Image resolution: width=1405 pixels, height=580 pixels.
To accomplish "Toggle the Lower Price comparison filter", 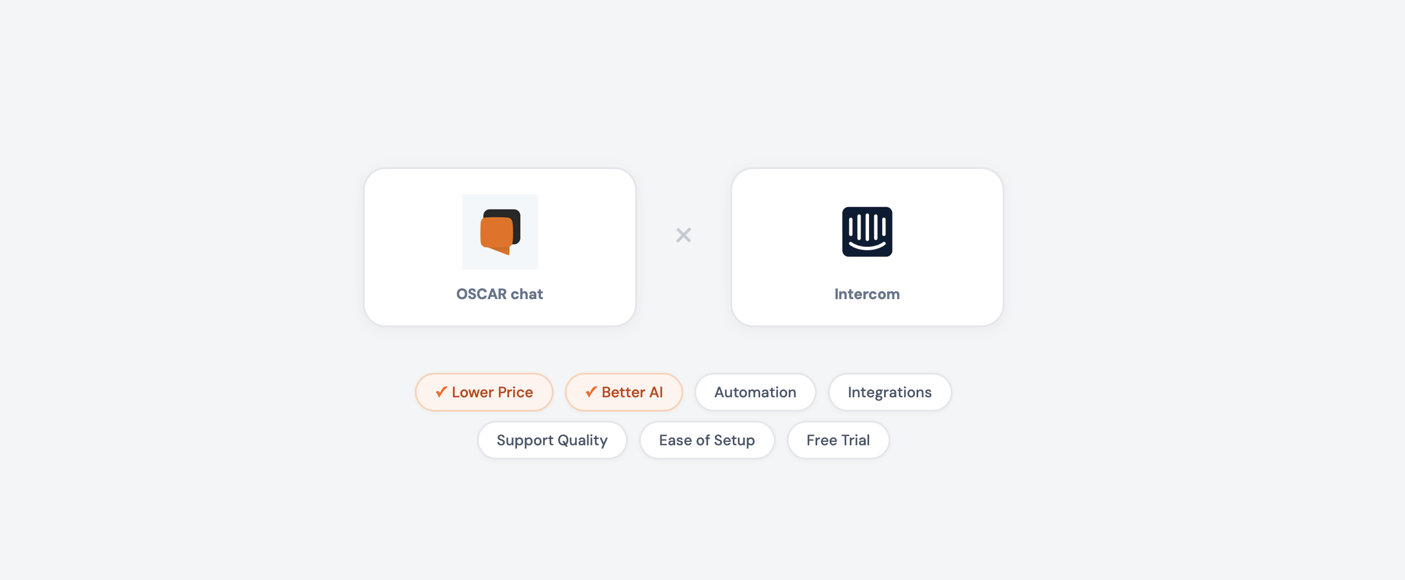I will [x=484, y=392].
